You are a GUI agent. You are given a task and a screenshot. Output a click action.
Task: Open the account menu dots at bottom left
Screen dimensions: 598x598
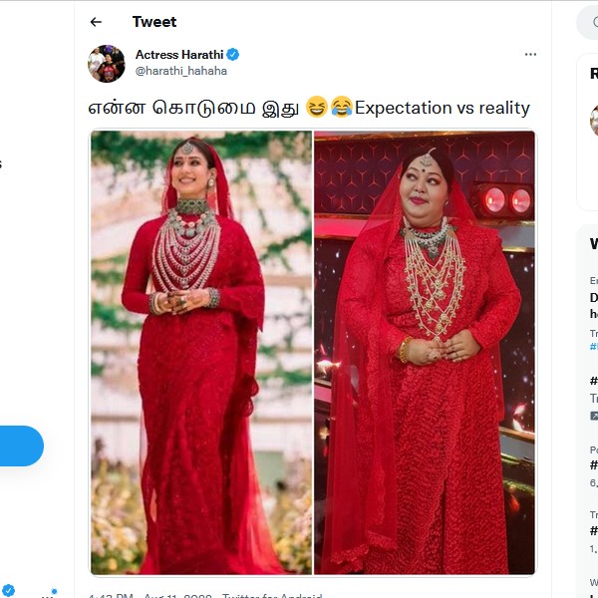[x=48, y=595]
